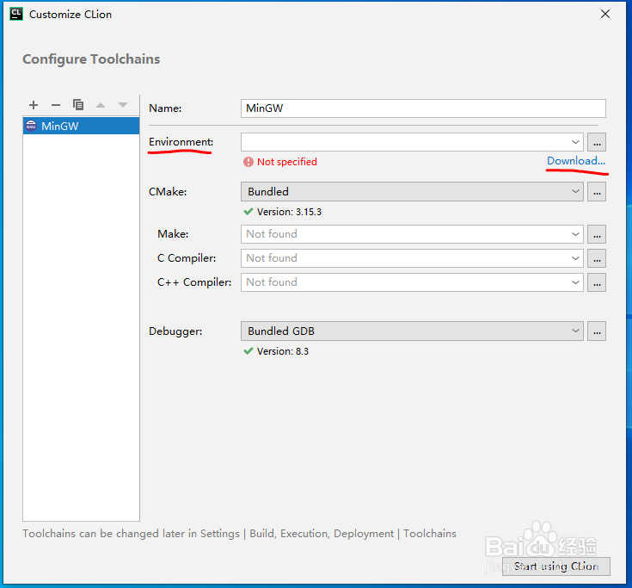Click the Environment label
The width and height of the screenshot is (632, 588).
pos(181,142)
